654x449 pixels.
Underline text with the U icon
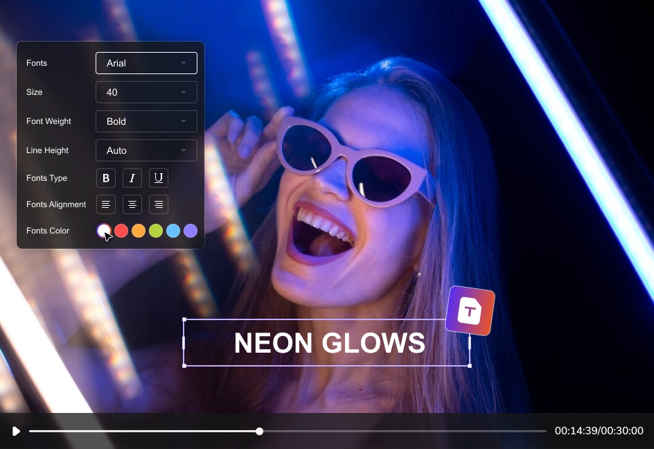coord(158,178)
